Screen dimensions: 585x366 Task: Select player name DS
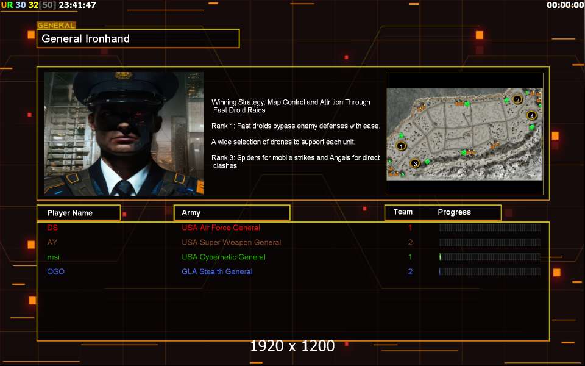52,228
